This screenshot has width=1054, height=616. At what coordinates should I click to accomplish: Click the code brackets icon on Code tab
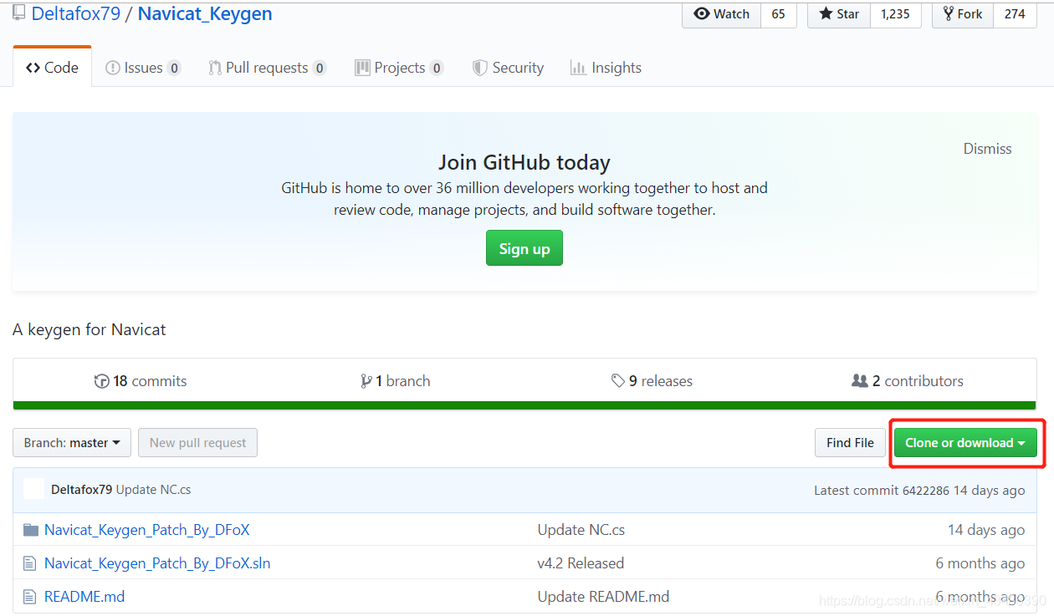pyautogui.click(x=33, y=68)
